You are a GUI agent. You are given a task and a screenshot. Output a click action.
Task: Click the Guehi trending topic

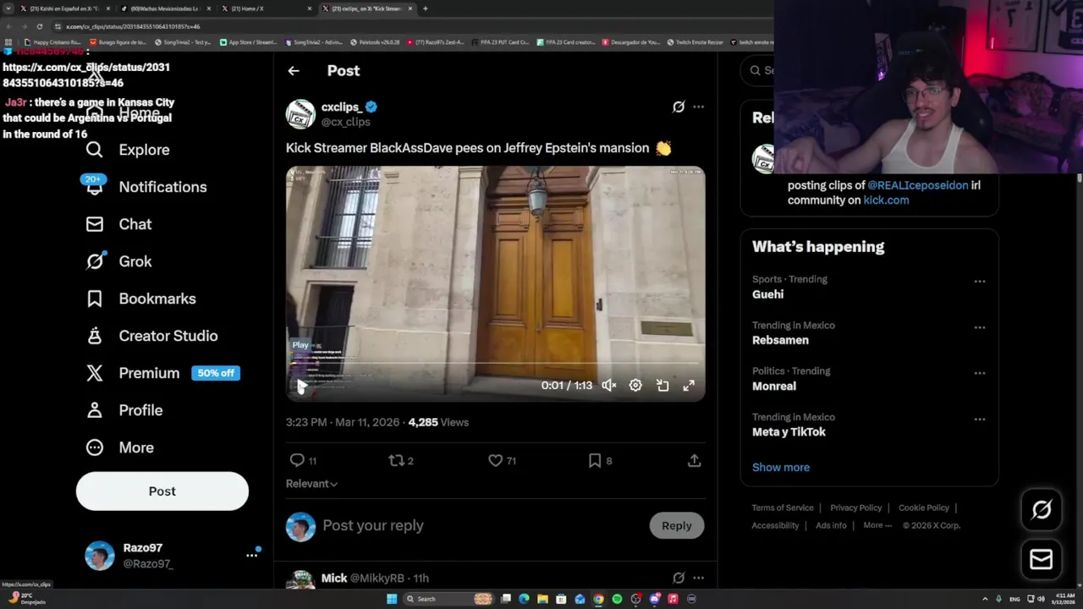click(767, 294)
